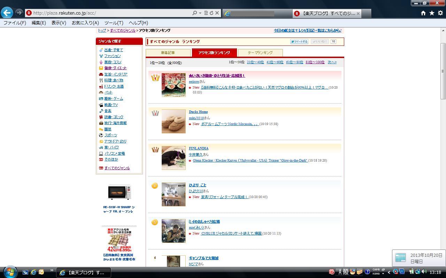Open the ツール(T) menu

coord(114,23)
